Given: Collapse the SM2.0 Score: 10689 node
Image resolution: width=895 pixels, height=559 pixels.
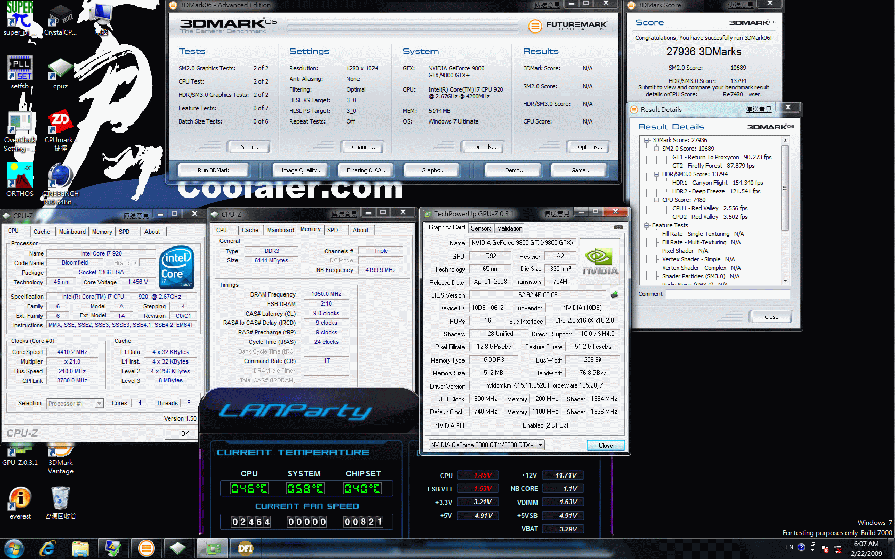Looking at the screenshot, I should [656, 149].
